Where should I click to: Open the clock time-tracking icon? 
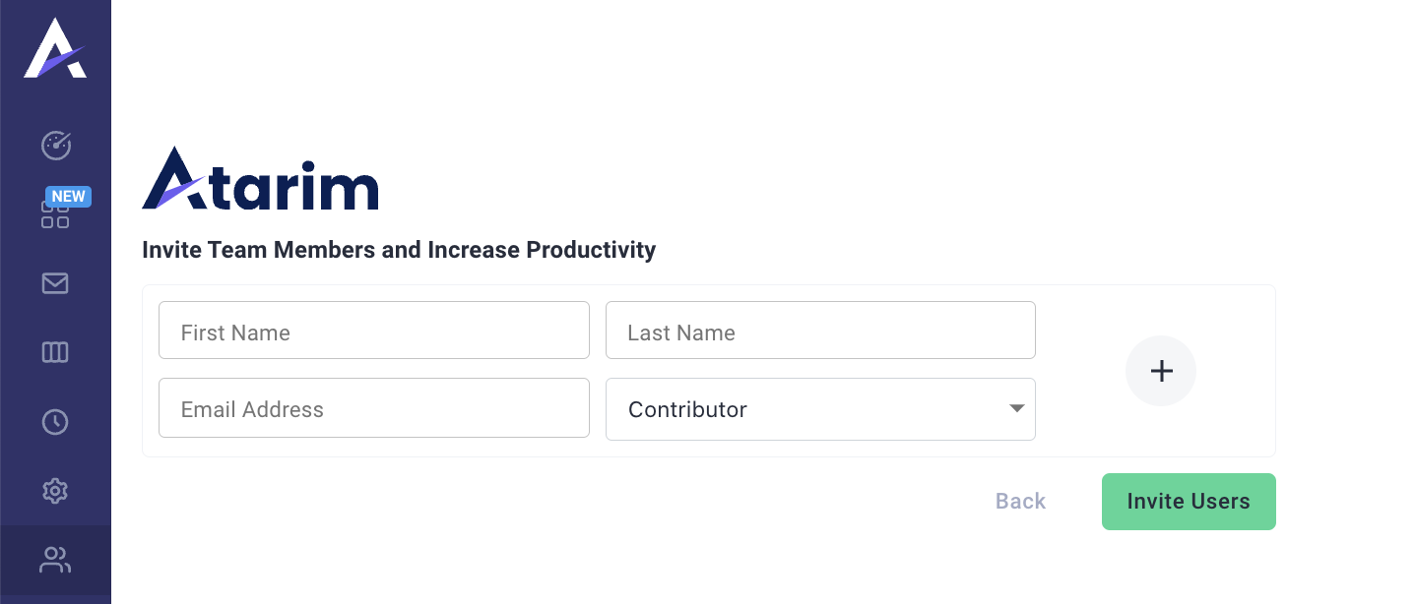(x=55, y=421)
